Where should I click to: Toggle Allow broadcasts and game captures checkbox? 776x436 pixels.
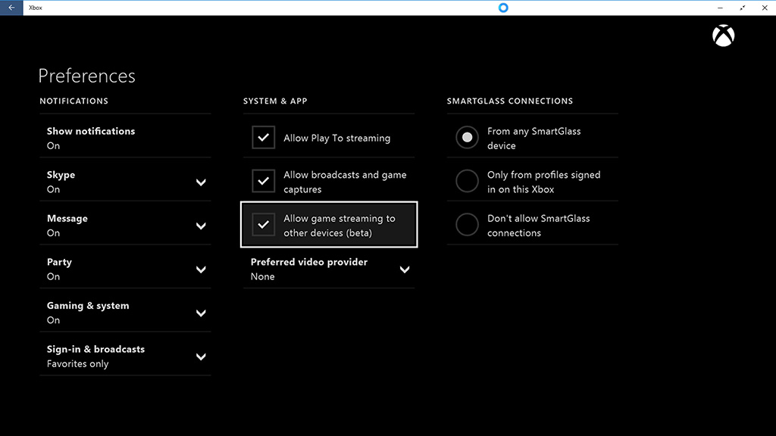pos(264,182)
